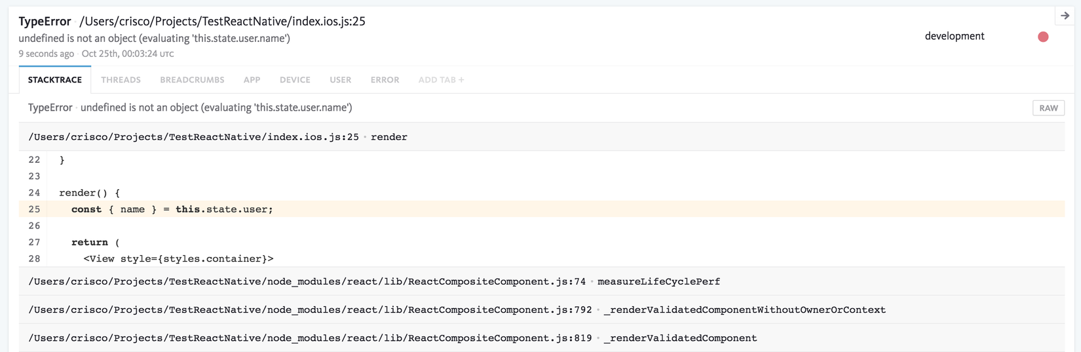
Task: Click the arrow icon at top right
Action: [x=1065, y=16]
